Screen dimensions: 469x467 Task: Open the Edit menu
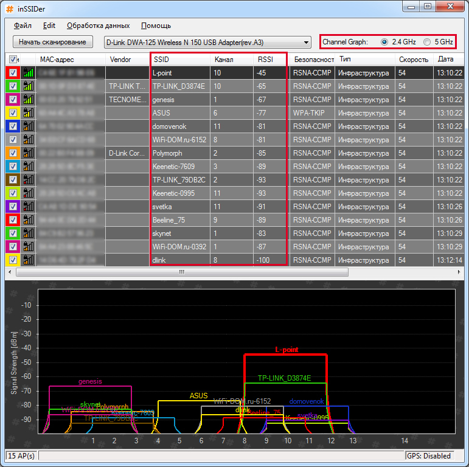coord(49,26)
